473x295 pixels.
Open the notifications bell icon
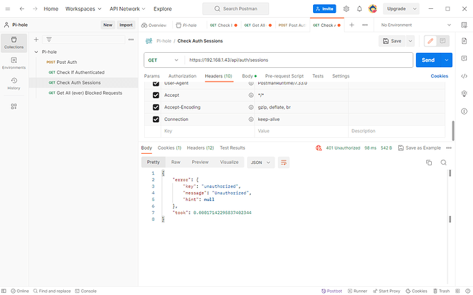(359, 9)
